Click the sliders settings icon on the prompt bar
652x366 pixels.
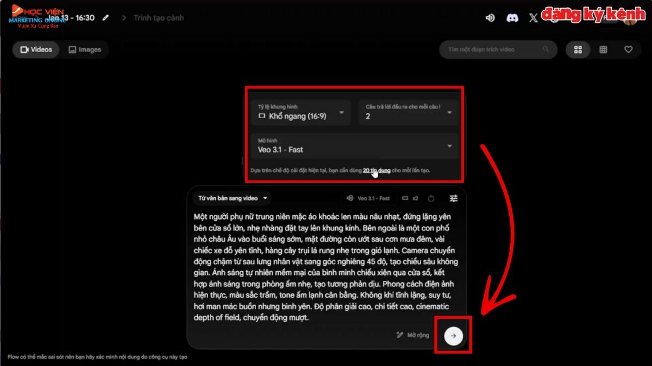click(454, 198)
